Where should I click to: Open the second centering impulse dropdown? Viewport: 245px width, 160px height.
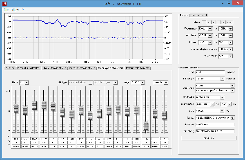pyautogui.click(x=232, y=91)
